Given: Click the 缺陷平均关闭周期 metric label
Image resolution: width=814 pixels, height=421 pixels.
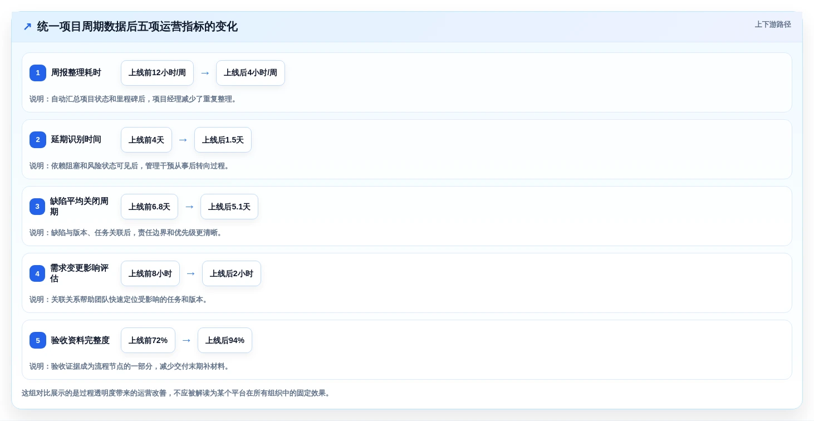Looking at the screenshot, I should point(80,207).
